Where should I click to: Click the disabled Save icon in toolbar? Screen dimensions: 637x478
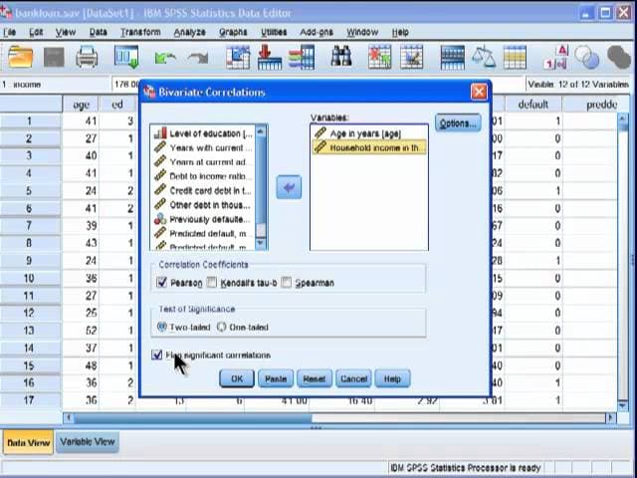(x=54, y=57)
